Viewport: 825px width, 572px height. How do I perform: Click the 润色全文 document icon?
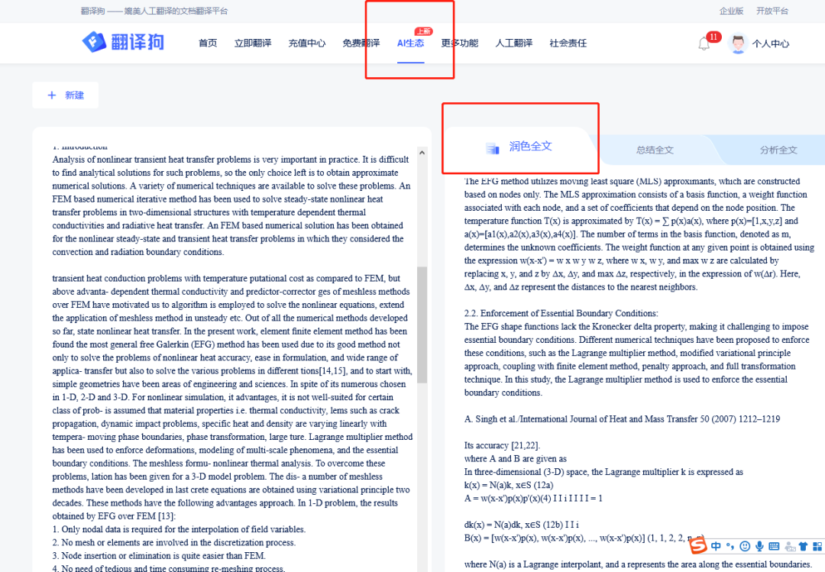point(493,148)
